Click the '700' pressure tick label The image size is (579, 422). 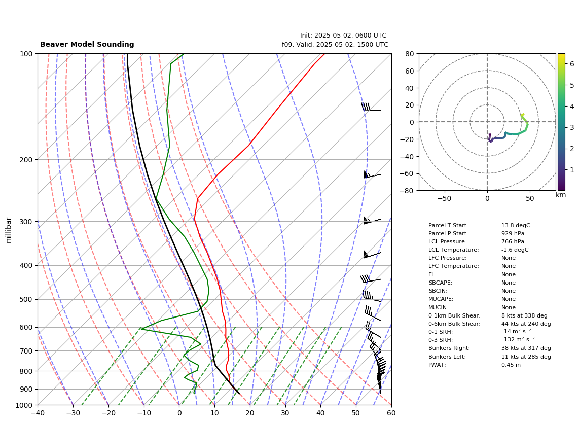tap(27, 350)
